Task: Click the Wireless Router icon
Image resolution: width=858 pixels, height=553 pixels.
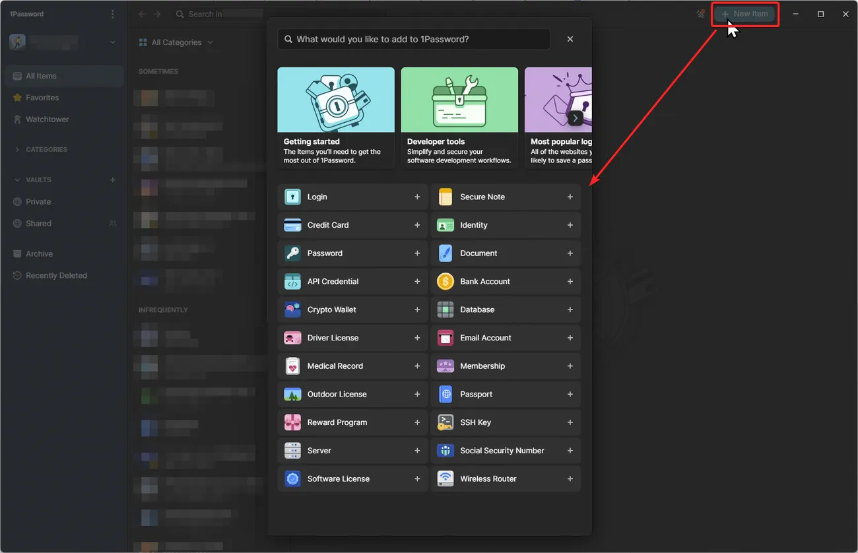Action: [445, 479]
